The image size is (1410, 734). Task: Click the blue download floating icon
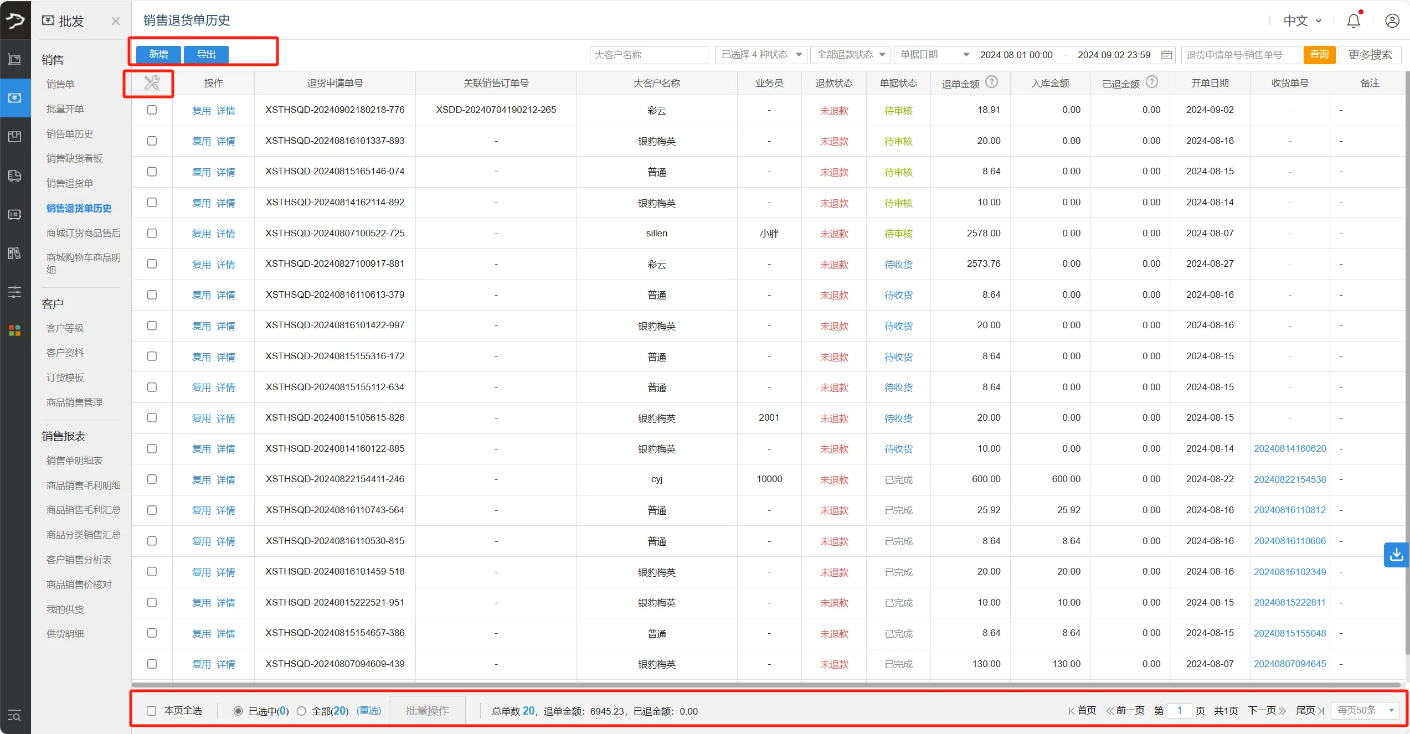pos(1396,554)
